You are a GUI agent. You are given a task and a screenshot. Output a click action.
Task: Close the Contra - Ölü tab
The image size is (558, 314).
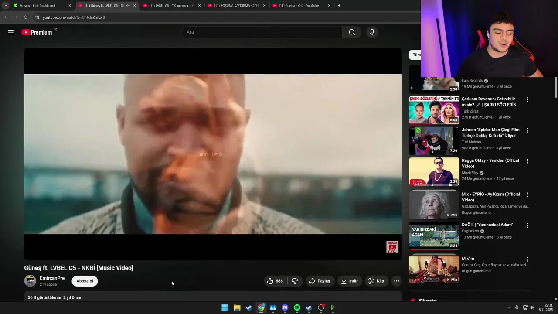(329, 6)
